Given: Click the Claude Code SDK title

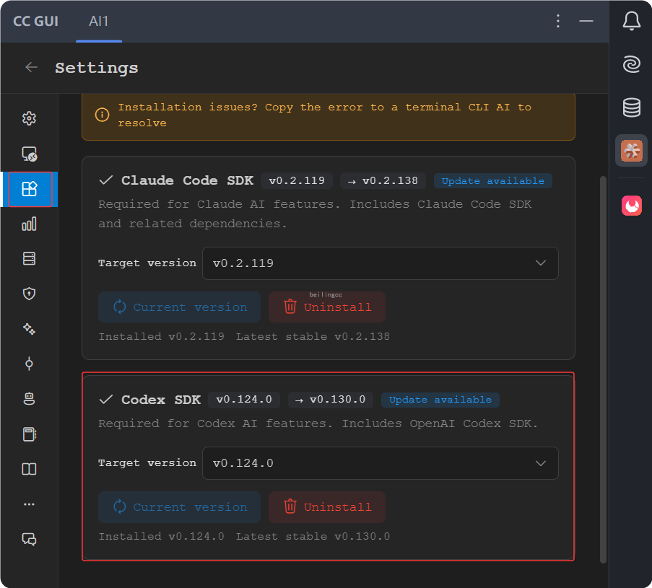Looking at the screenshot, I should click(187, 180).
